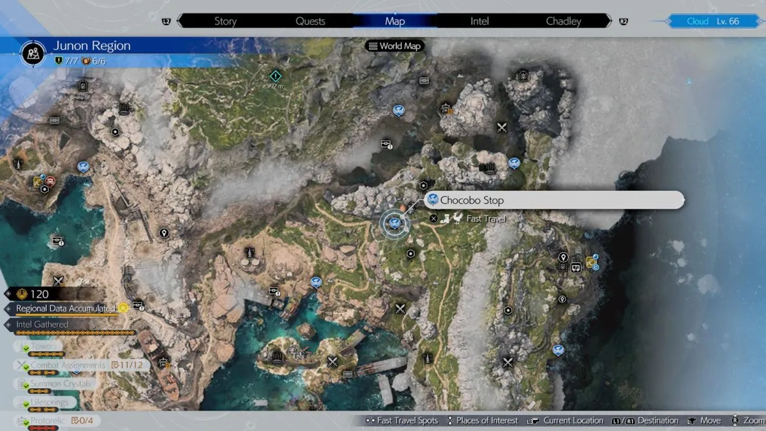
Task: Choose the westernmost Chocobo Stop marker
Action: [82, 167]
